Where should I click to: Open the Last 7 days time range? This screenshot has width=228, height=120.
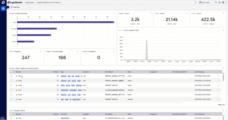coord(205,3)
